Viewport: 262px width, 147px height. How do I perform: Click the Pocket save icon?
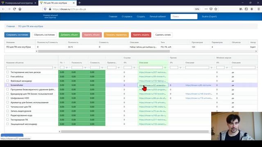pyautogui.click(x=211, y=9)
